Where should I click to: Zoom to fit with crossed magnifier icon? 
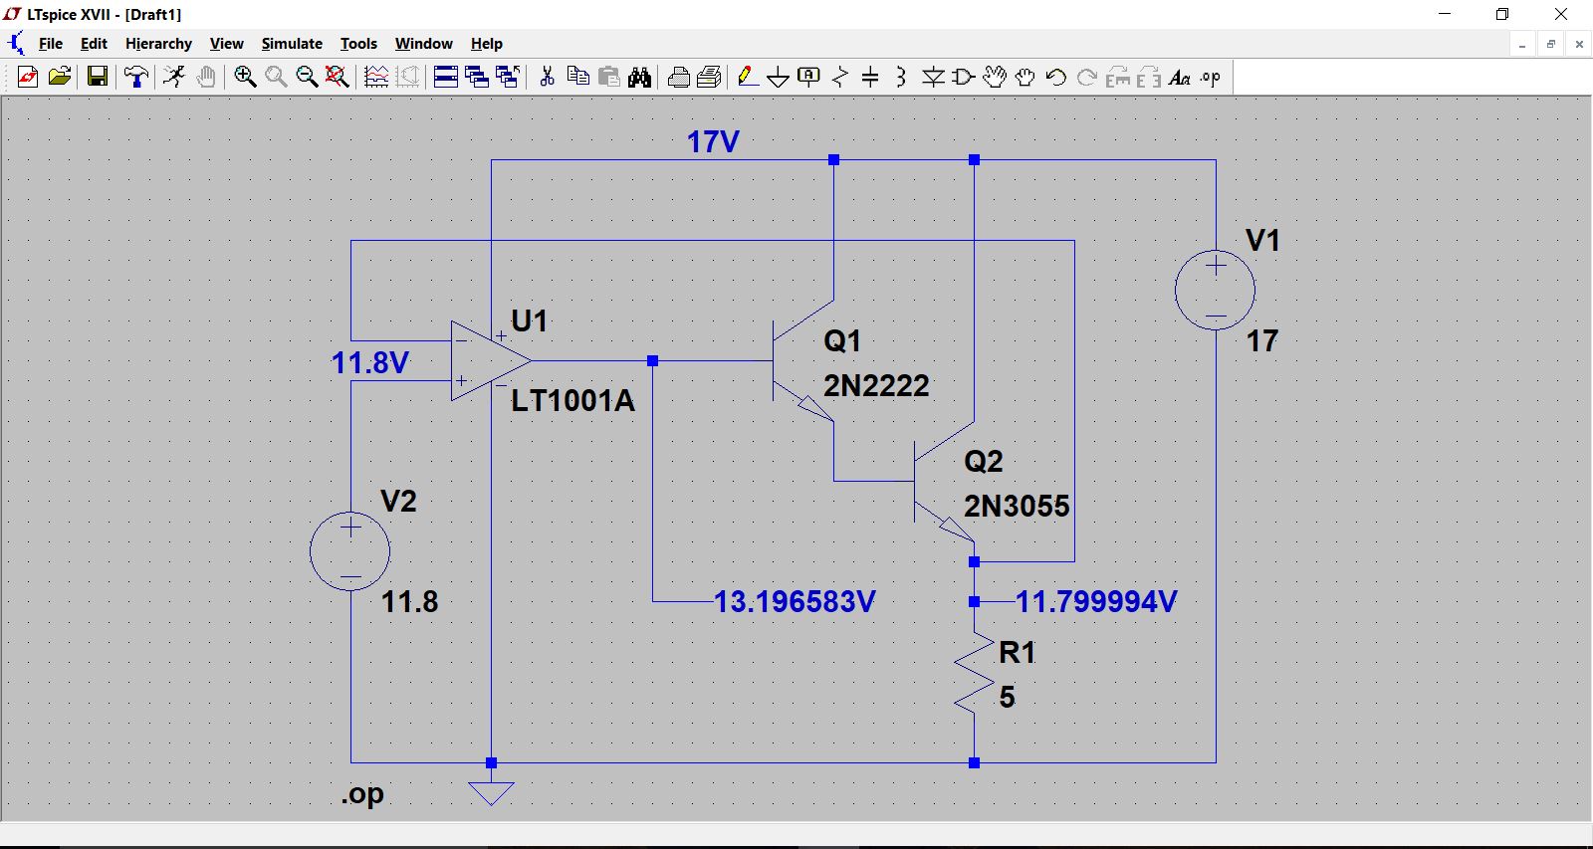[338, 77]
